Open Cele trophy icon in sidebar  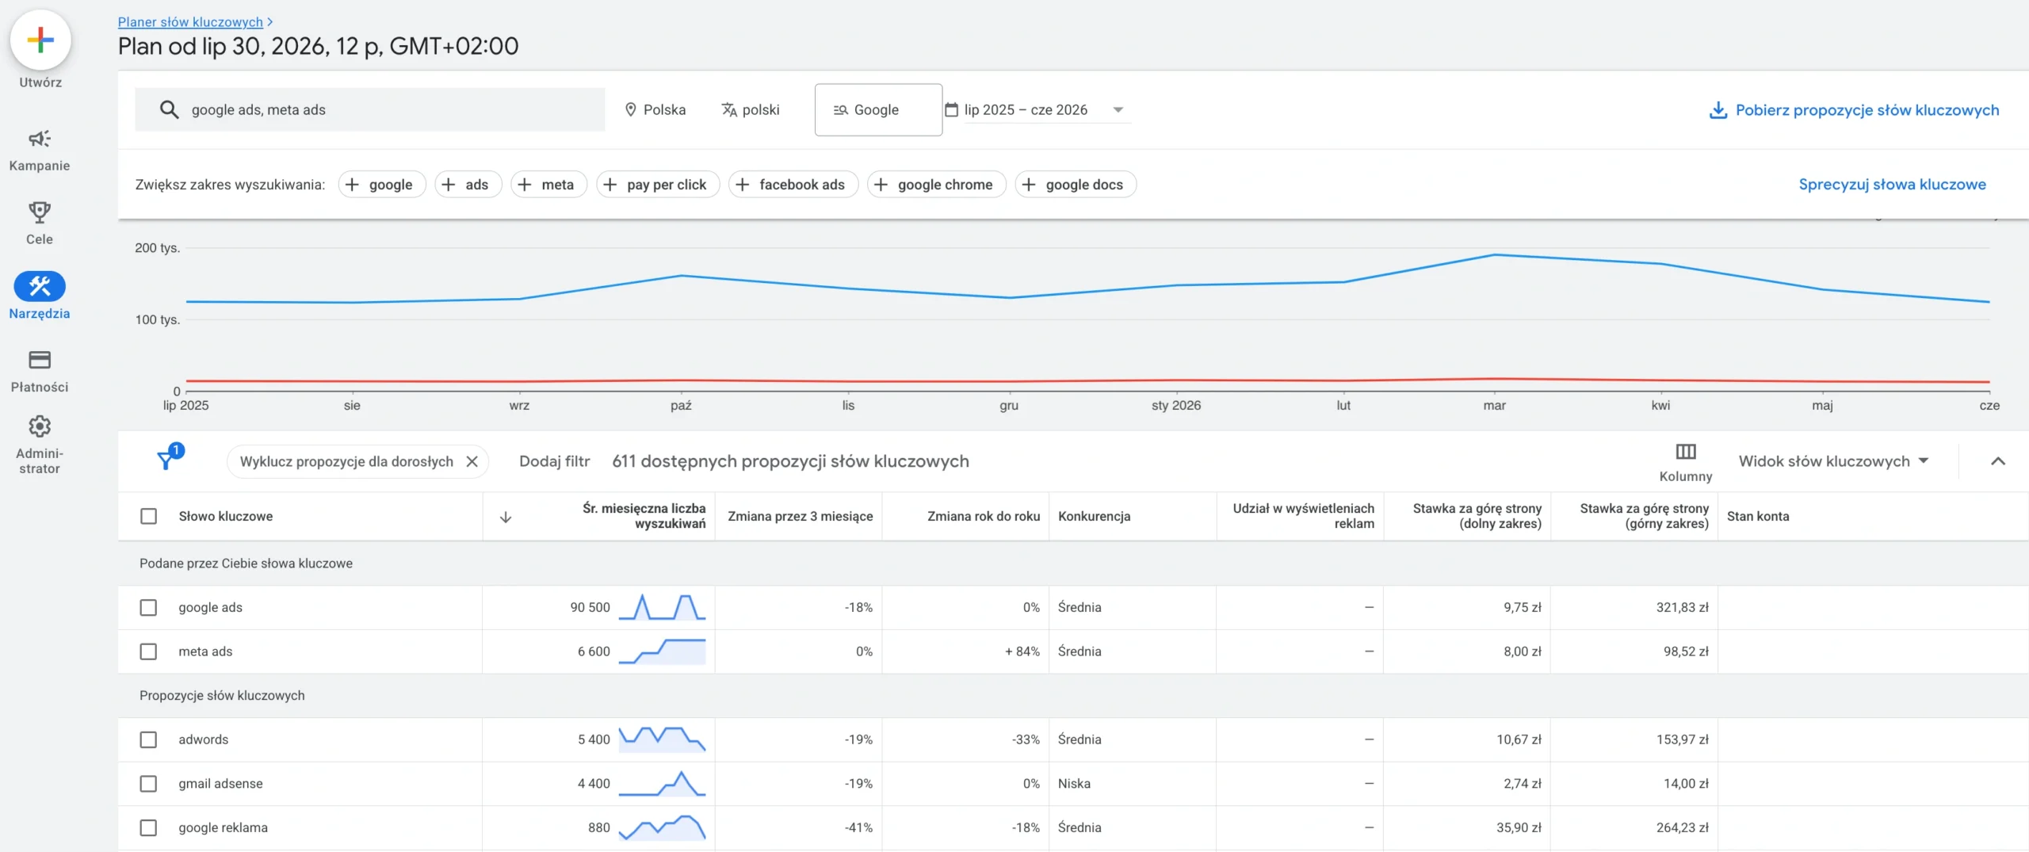[40, 212]
